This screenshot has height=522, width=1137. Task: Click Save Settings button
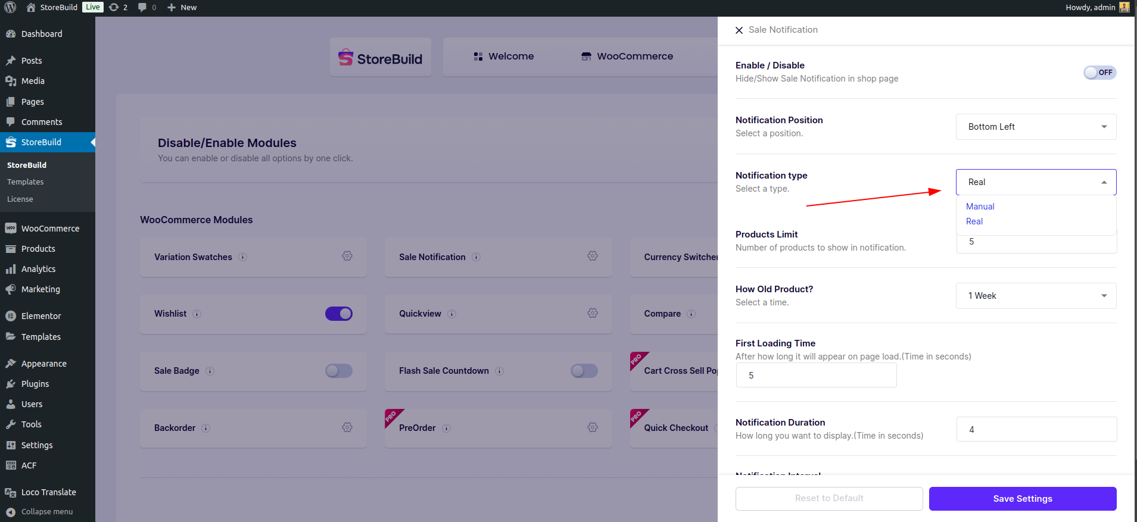tap(1023, 499)
